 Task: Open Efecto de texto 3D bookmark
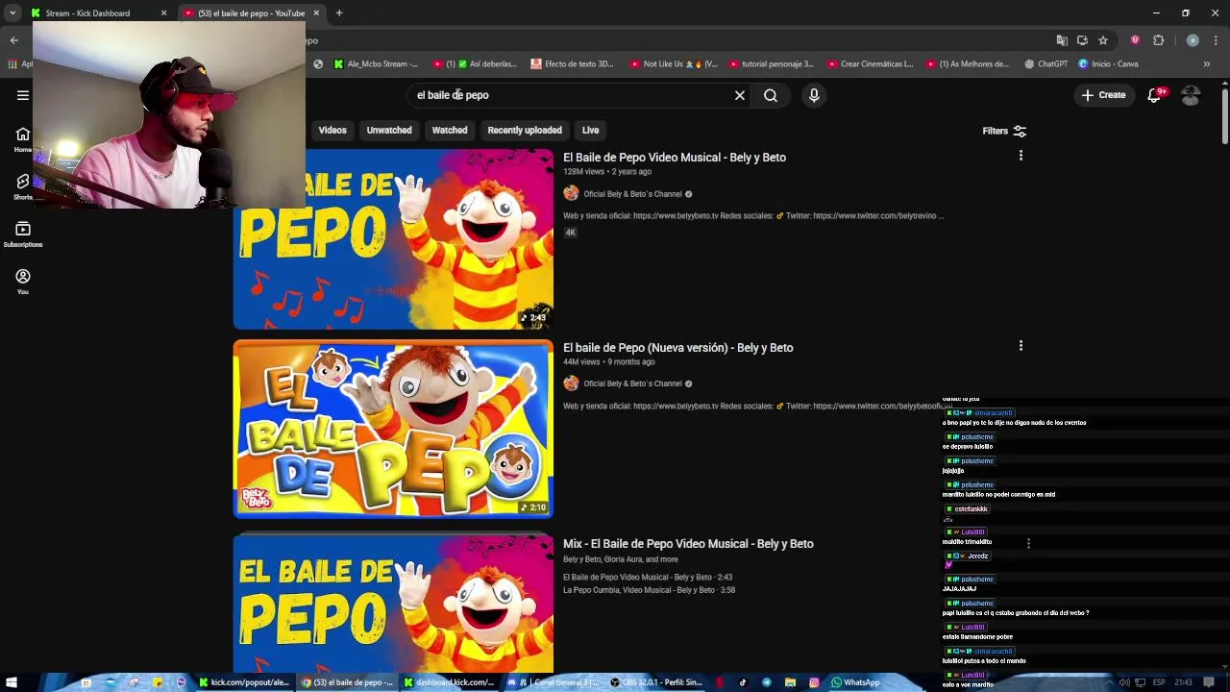(x=572, y=64)
